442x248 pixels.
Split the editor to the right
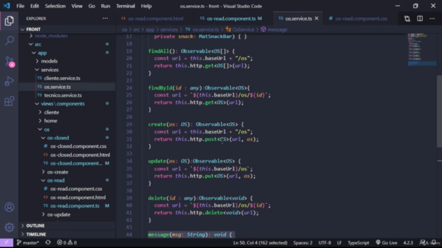click(x=420, y=19)
